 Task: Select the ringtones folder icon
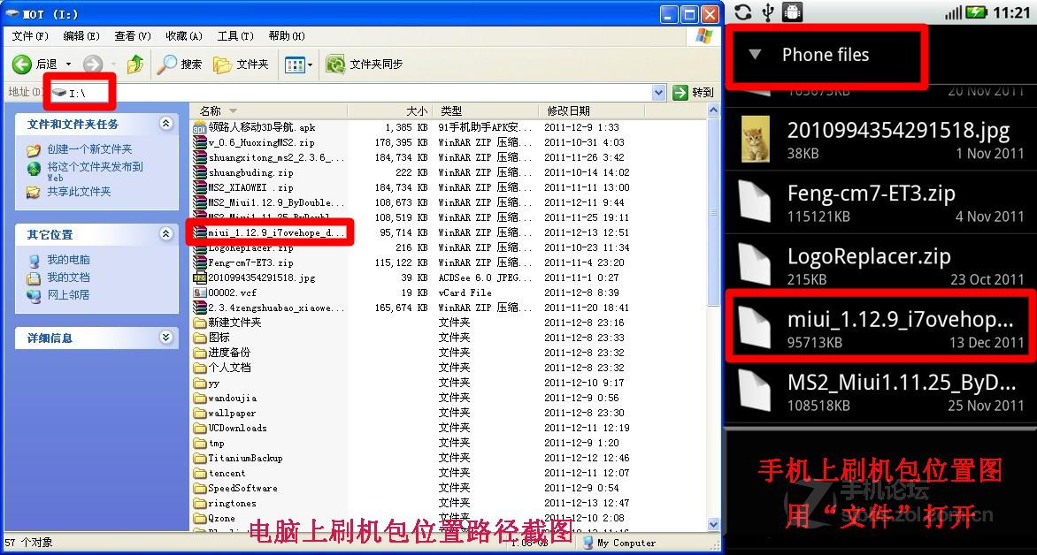(x=200, y=504)
